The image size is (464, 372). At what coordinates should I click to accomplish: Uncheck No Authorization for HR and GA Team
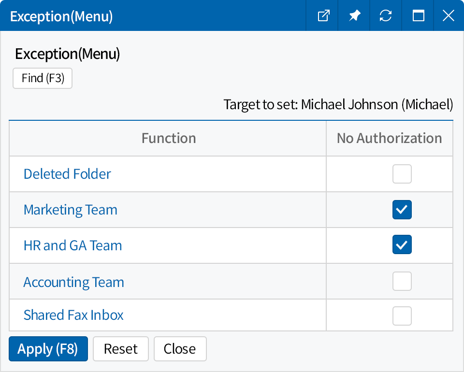pos(402,244)
